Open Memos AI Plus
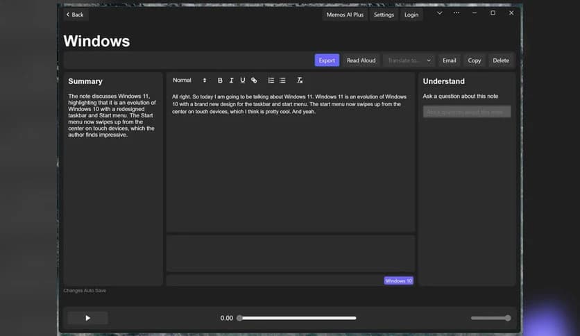This screenshot has width=580, height=336. point(345,15)
